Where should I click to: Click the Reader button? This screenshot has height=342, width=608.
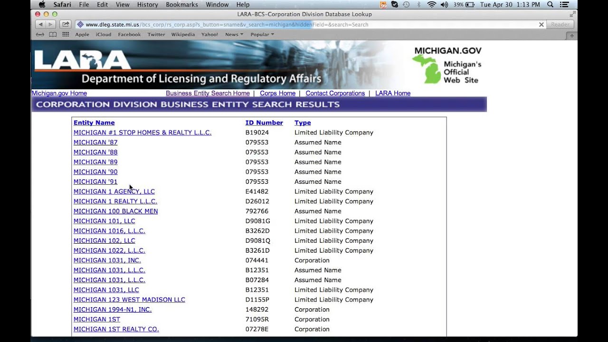tap(560, 24)
